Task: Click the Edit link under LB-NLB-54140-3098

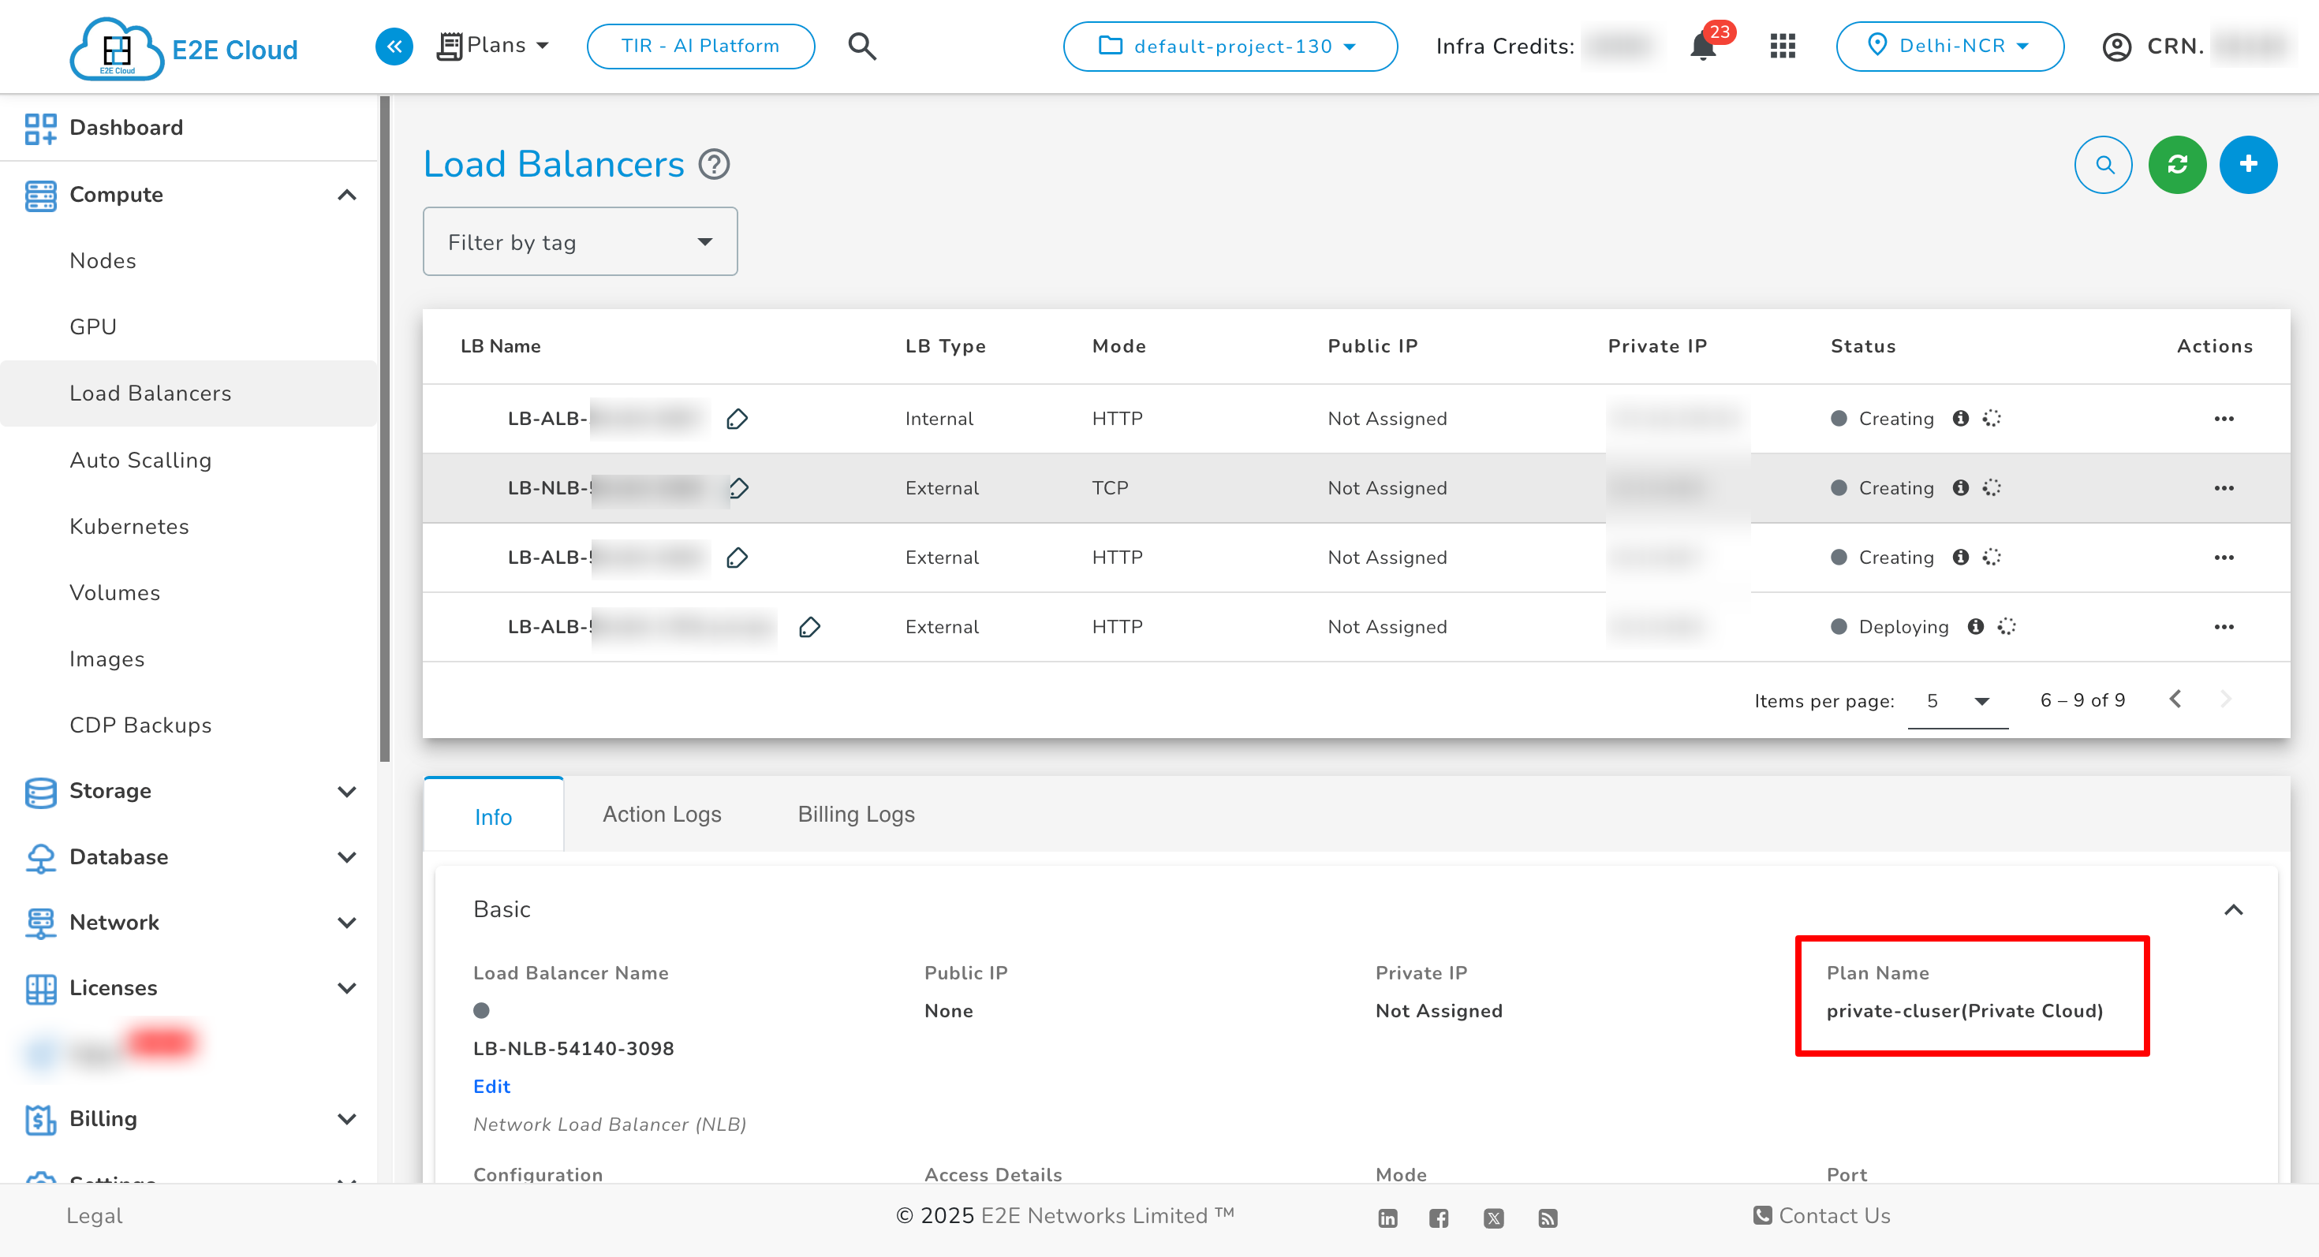Action: tap(491, 1086)
